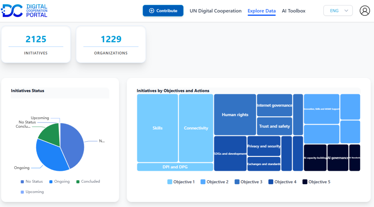Click the 1229 Organizations card
374x207 pixels.
(111, 44)
